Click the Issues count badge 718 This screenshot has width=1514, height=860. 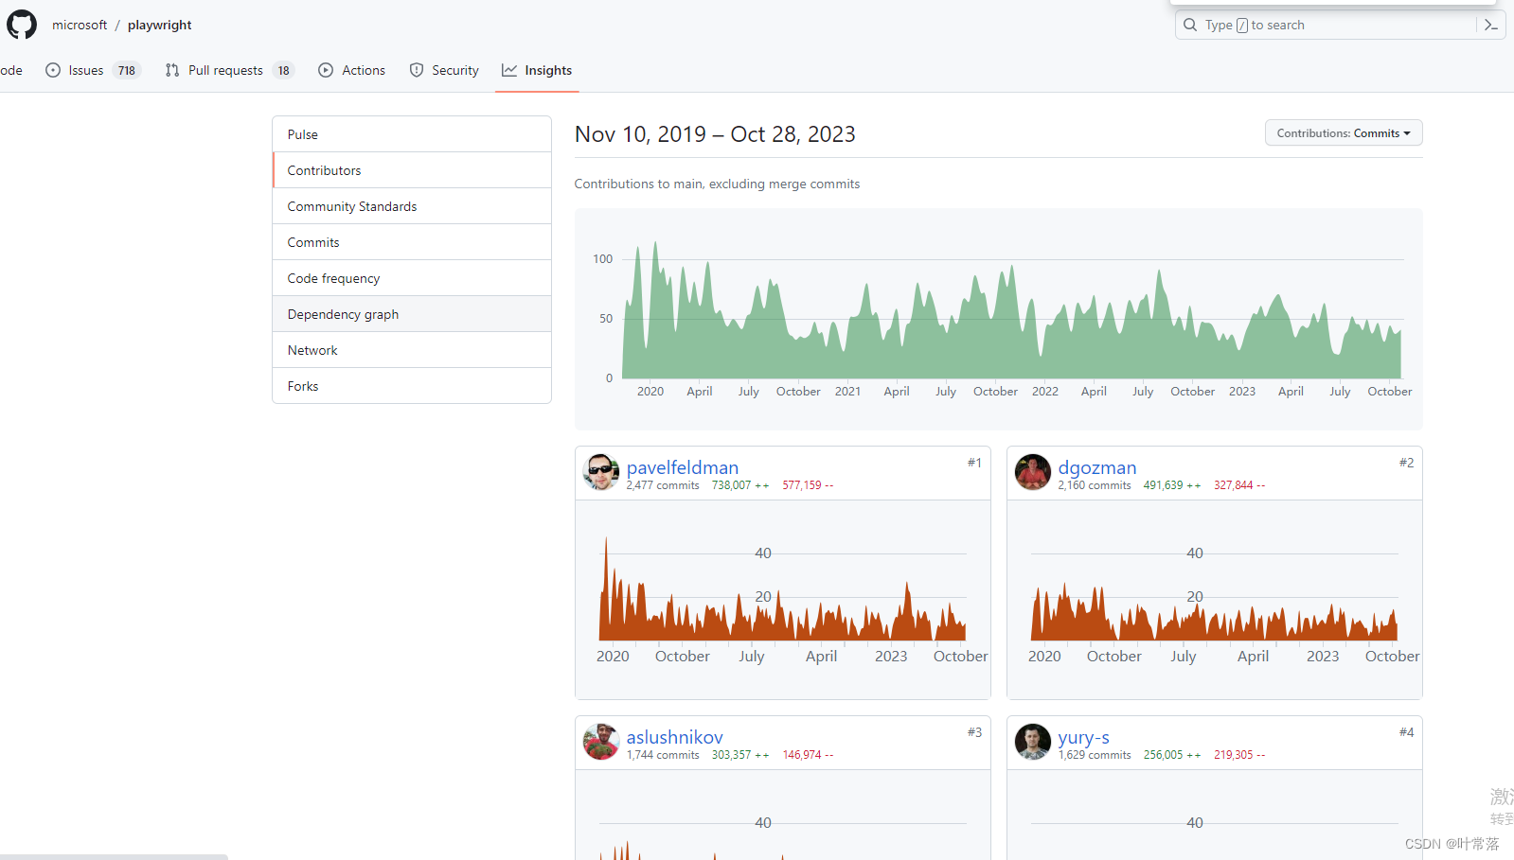pos(127,70)
